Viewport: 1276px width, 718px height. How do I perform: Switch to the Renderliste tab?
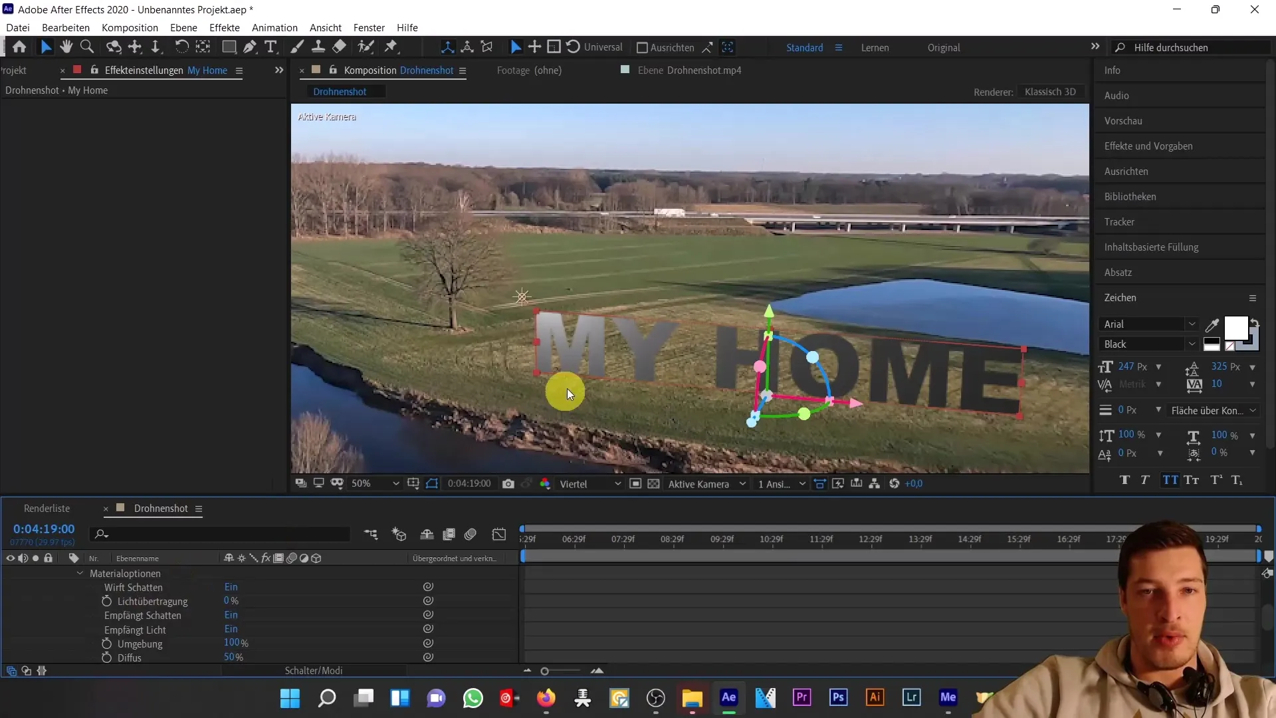click(47, 509)
